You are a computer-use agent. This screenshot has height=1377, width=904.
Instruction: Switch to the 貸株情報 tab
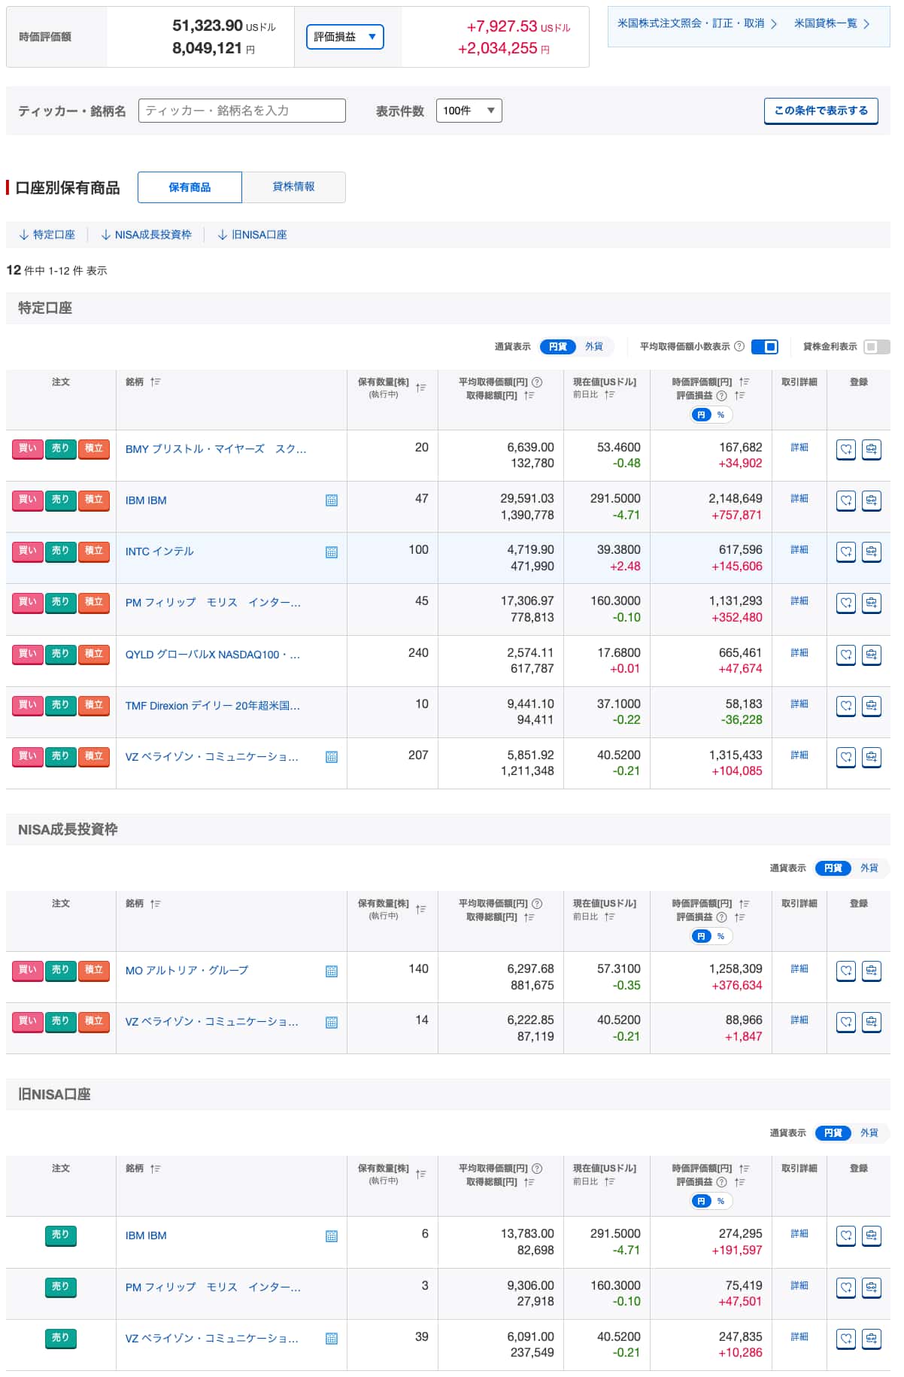pyautogui.click(x=293, y=187)
